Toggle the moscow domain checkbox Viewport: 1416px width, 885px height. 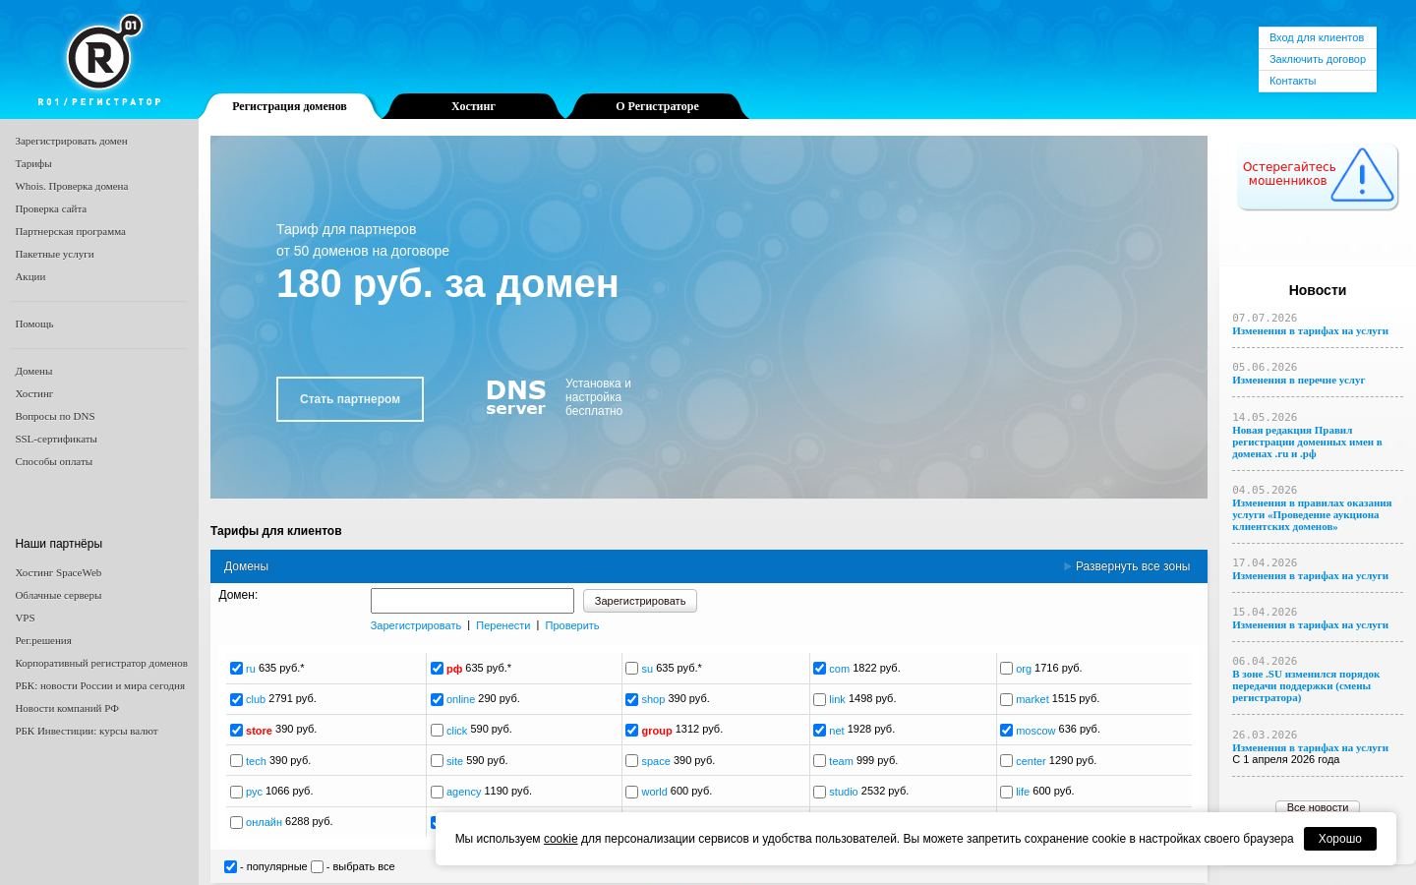pos(1006,730)
